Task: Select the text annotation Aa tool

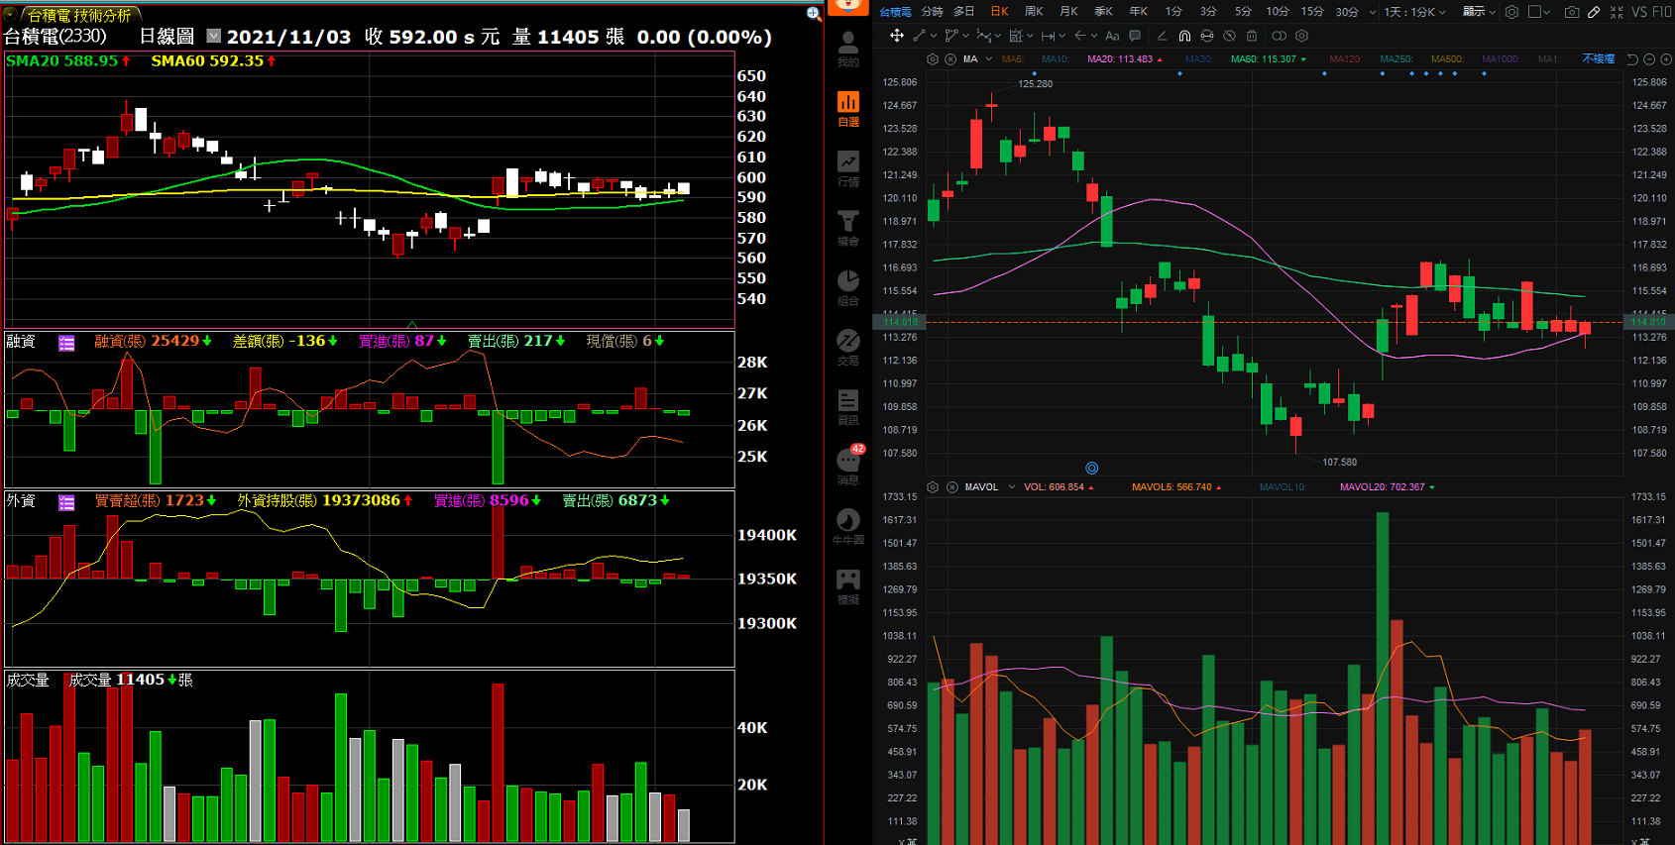Action: [1112, 36]
